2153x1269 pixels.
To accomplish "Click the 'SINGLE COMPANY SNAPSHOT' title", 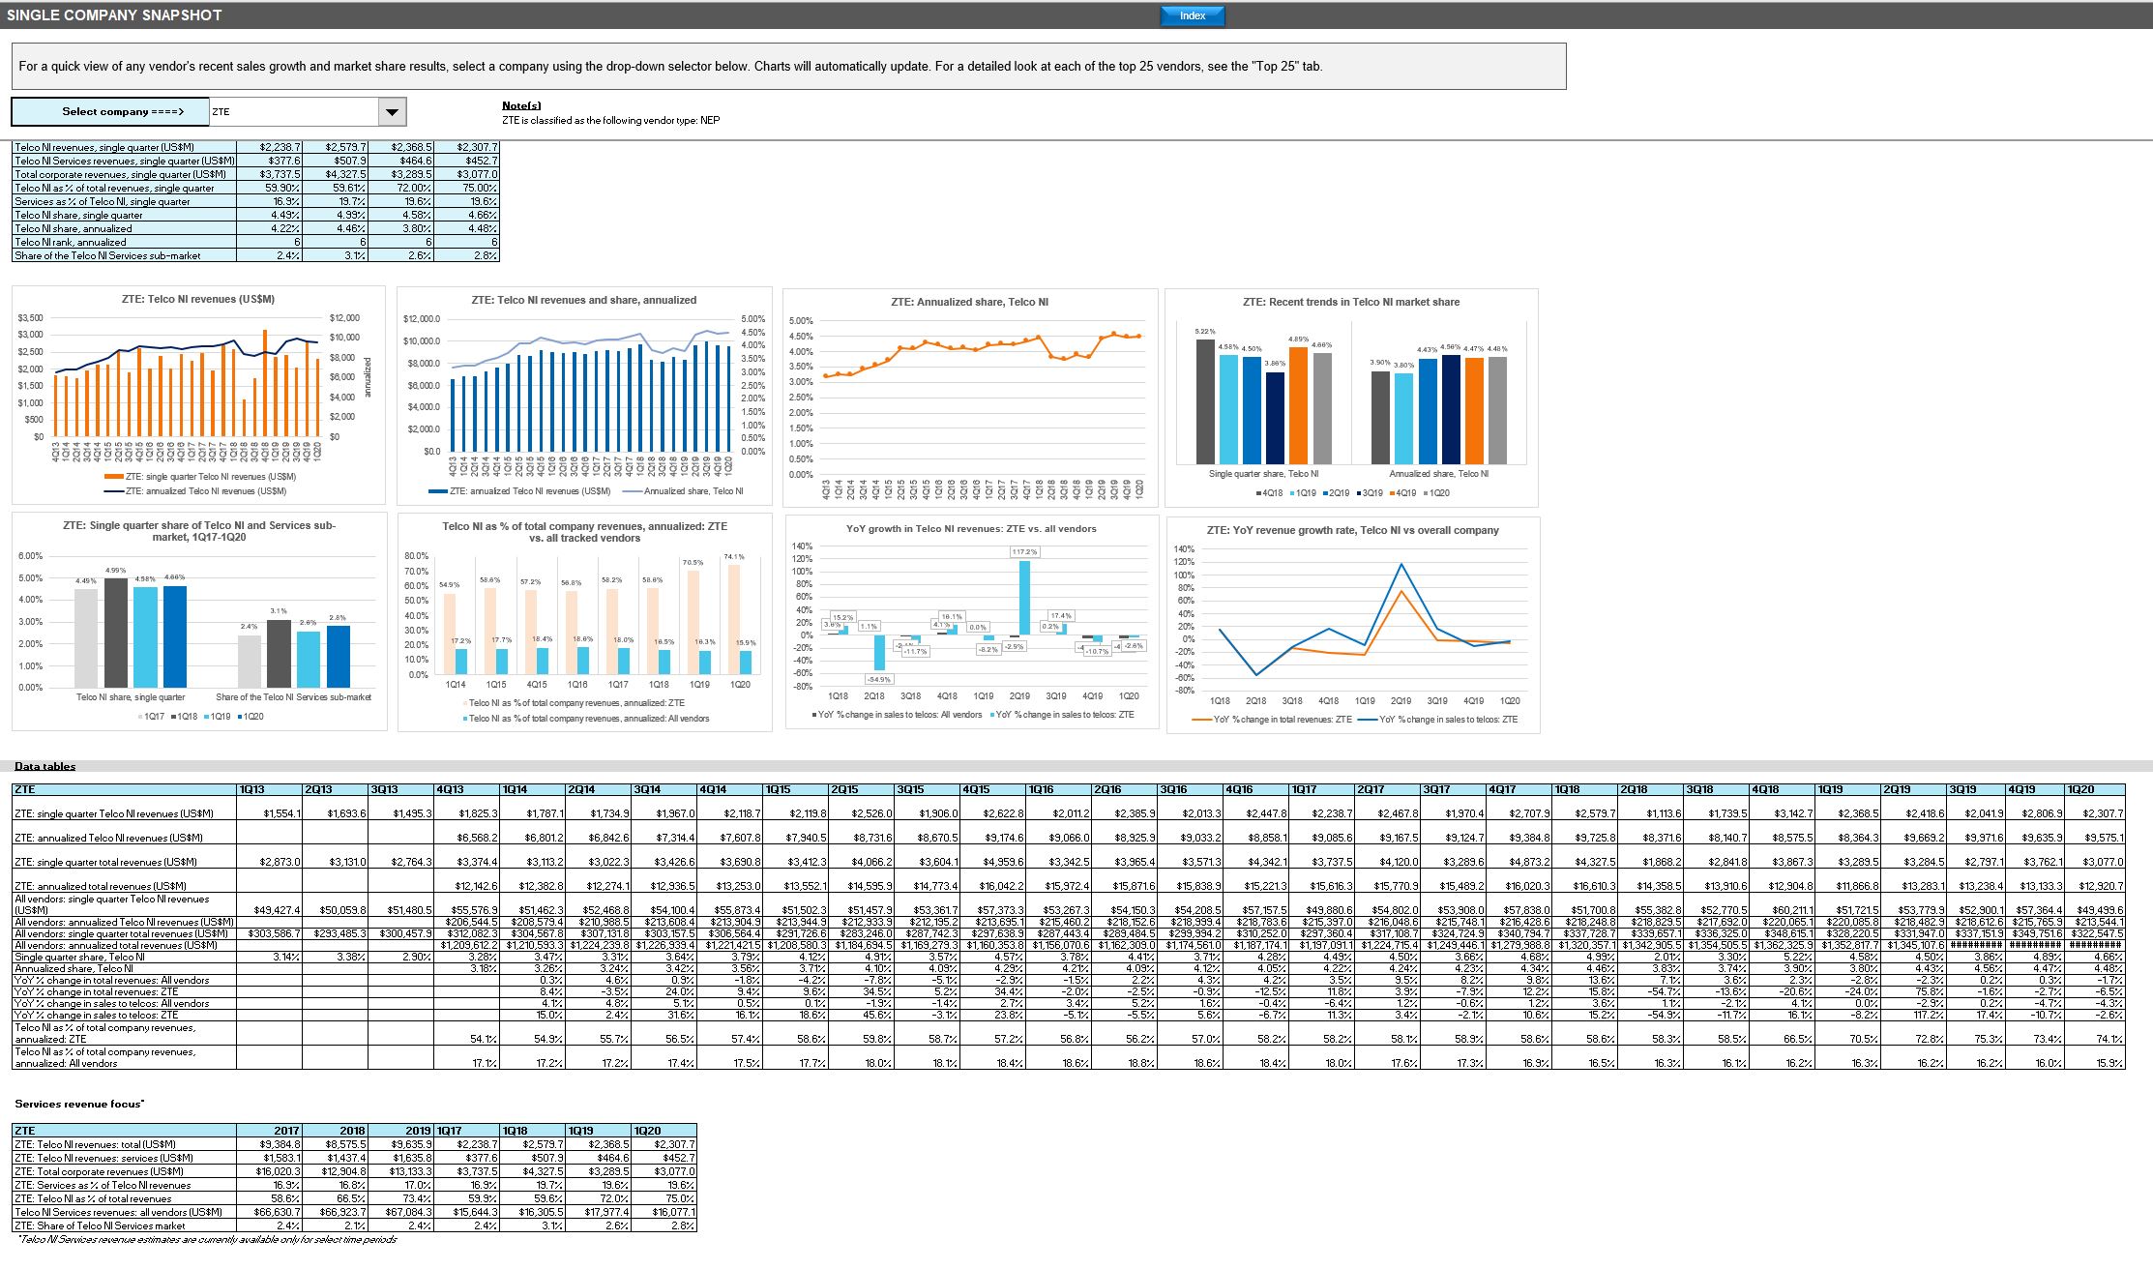I will [x=114, y=15].
